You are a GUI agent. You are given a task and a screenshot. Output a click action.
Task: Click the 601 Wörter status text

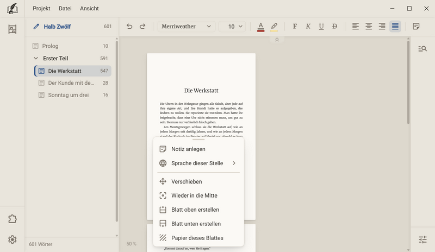(40, 244)
